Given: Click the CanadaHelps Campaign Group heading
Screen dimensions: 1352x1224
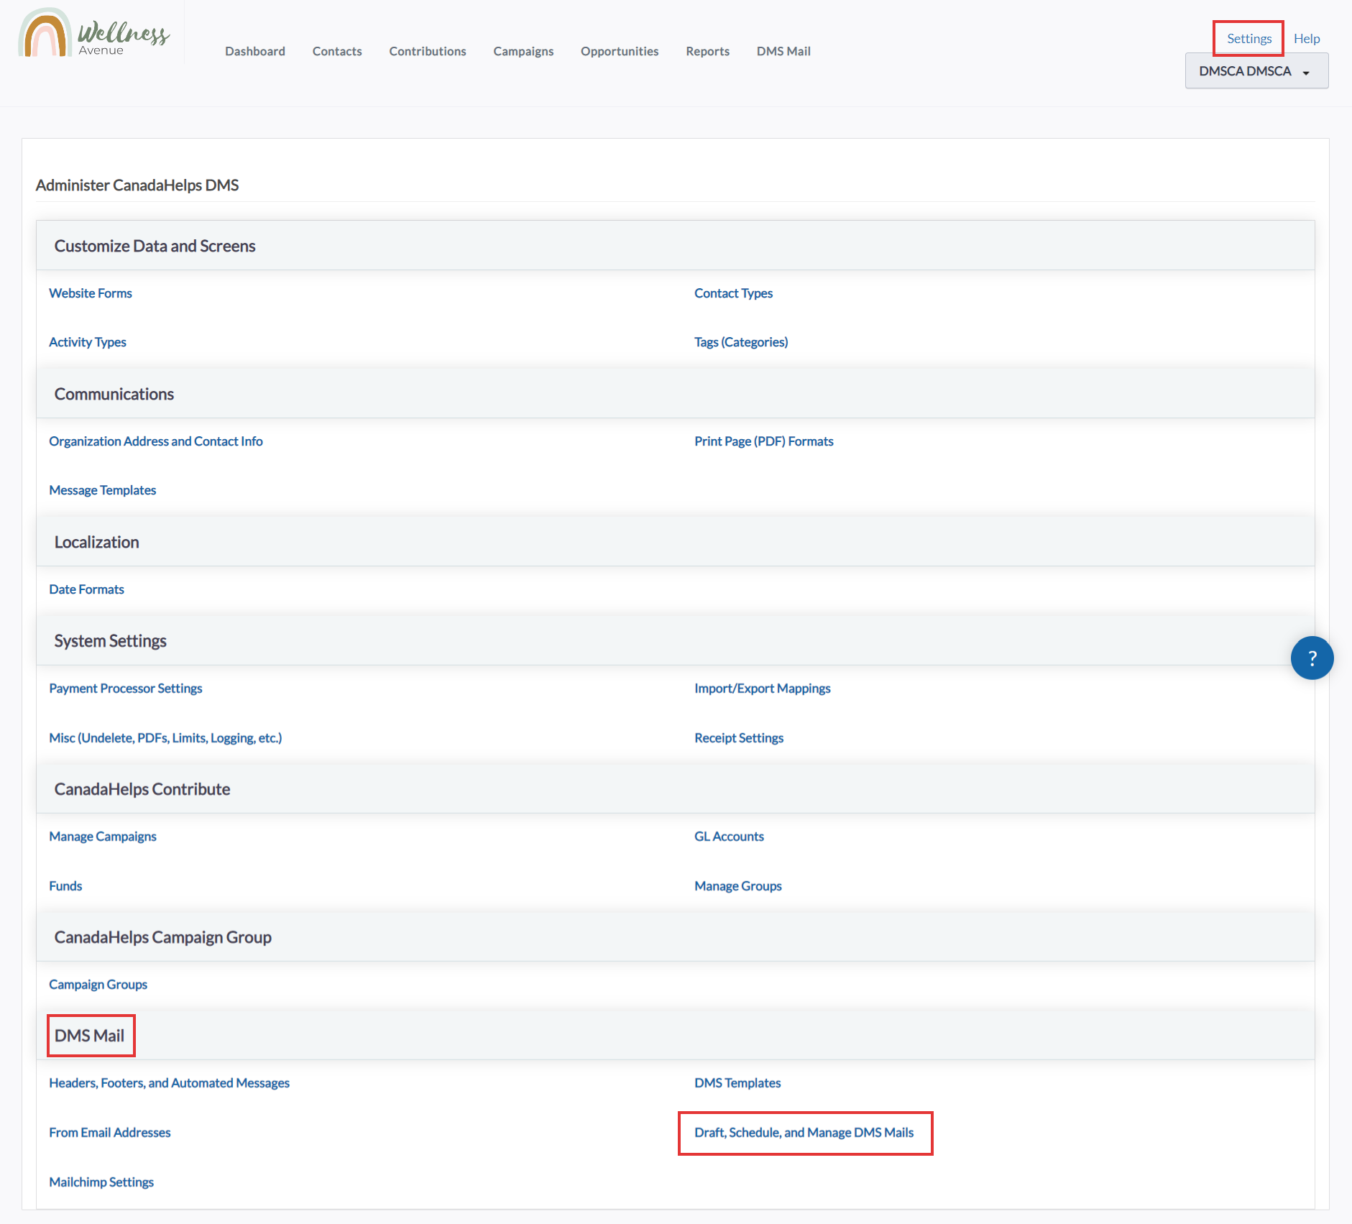Looking at the screenshot, I should 163,937.
